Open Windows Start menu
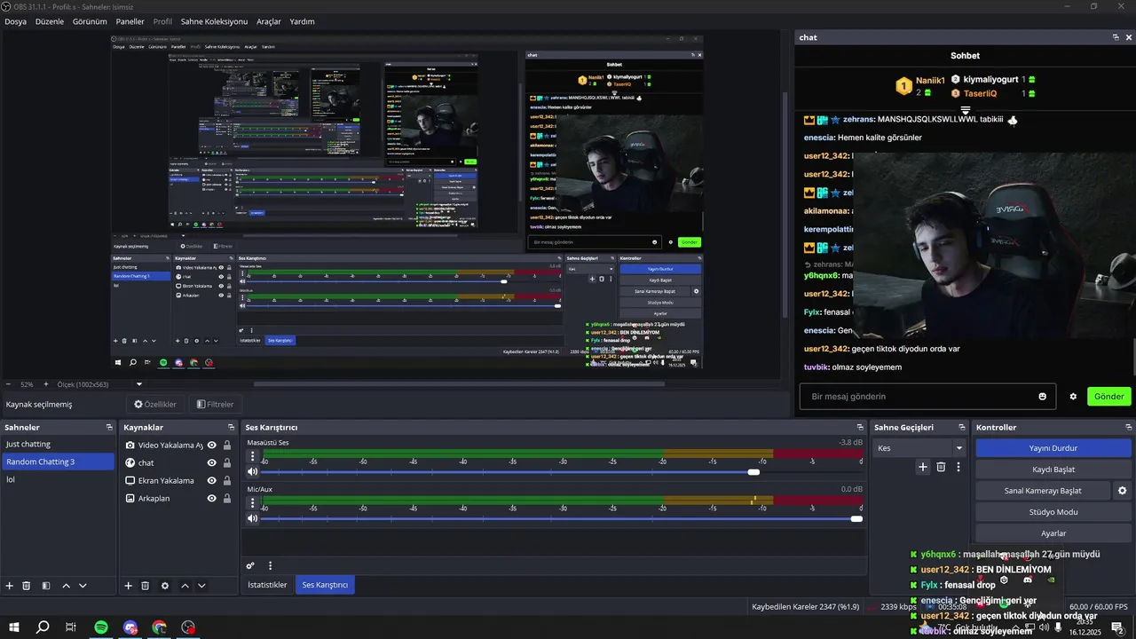1136x639 pixels. click(14, 627)
